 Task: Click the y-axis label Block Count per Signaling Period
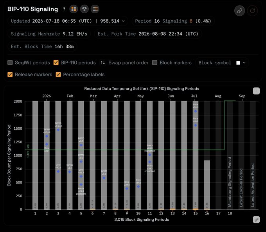click(x=9, y=155)
